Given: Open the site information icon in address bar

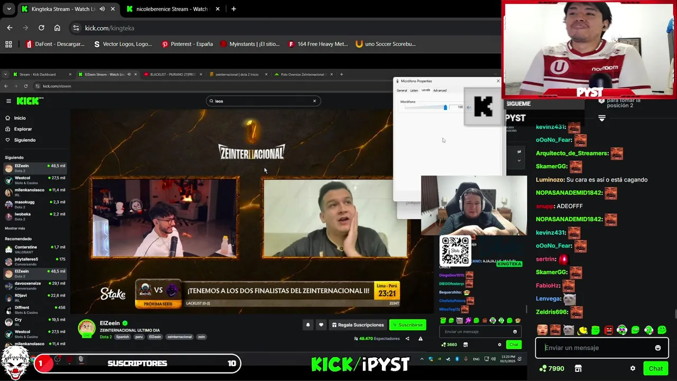Looking at the screenshot, I should point(76,28).
